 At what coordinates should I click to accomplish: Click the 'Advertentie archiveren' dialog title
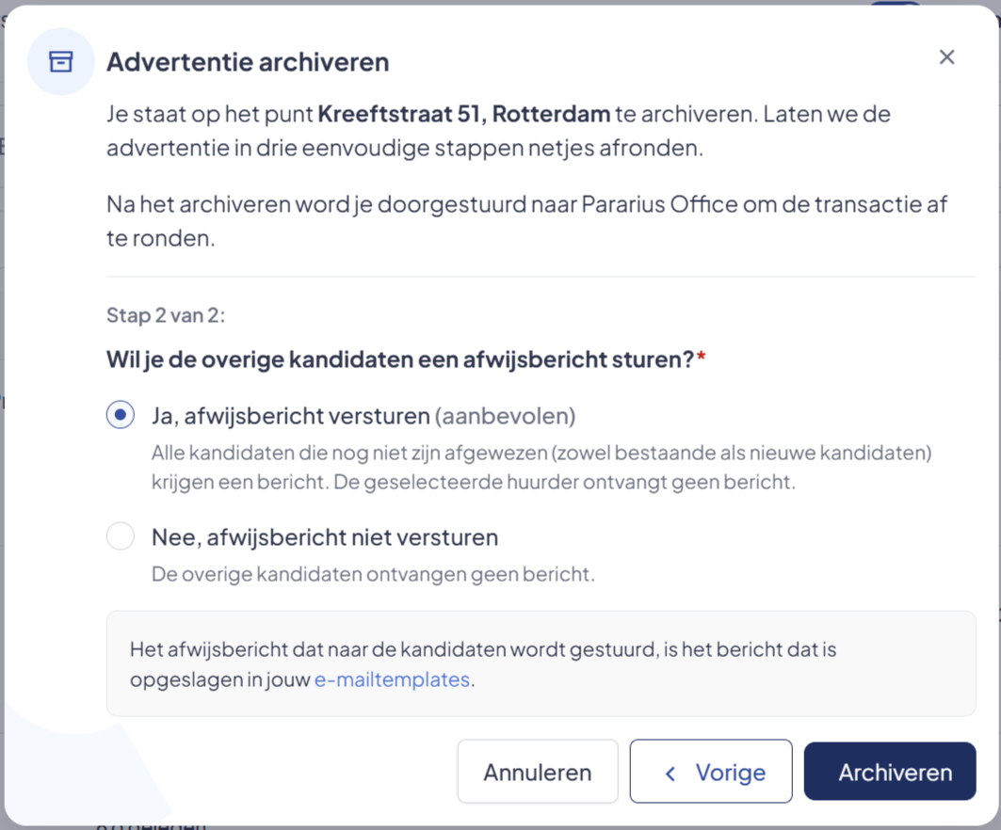click(x=248, y=62)
